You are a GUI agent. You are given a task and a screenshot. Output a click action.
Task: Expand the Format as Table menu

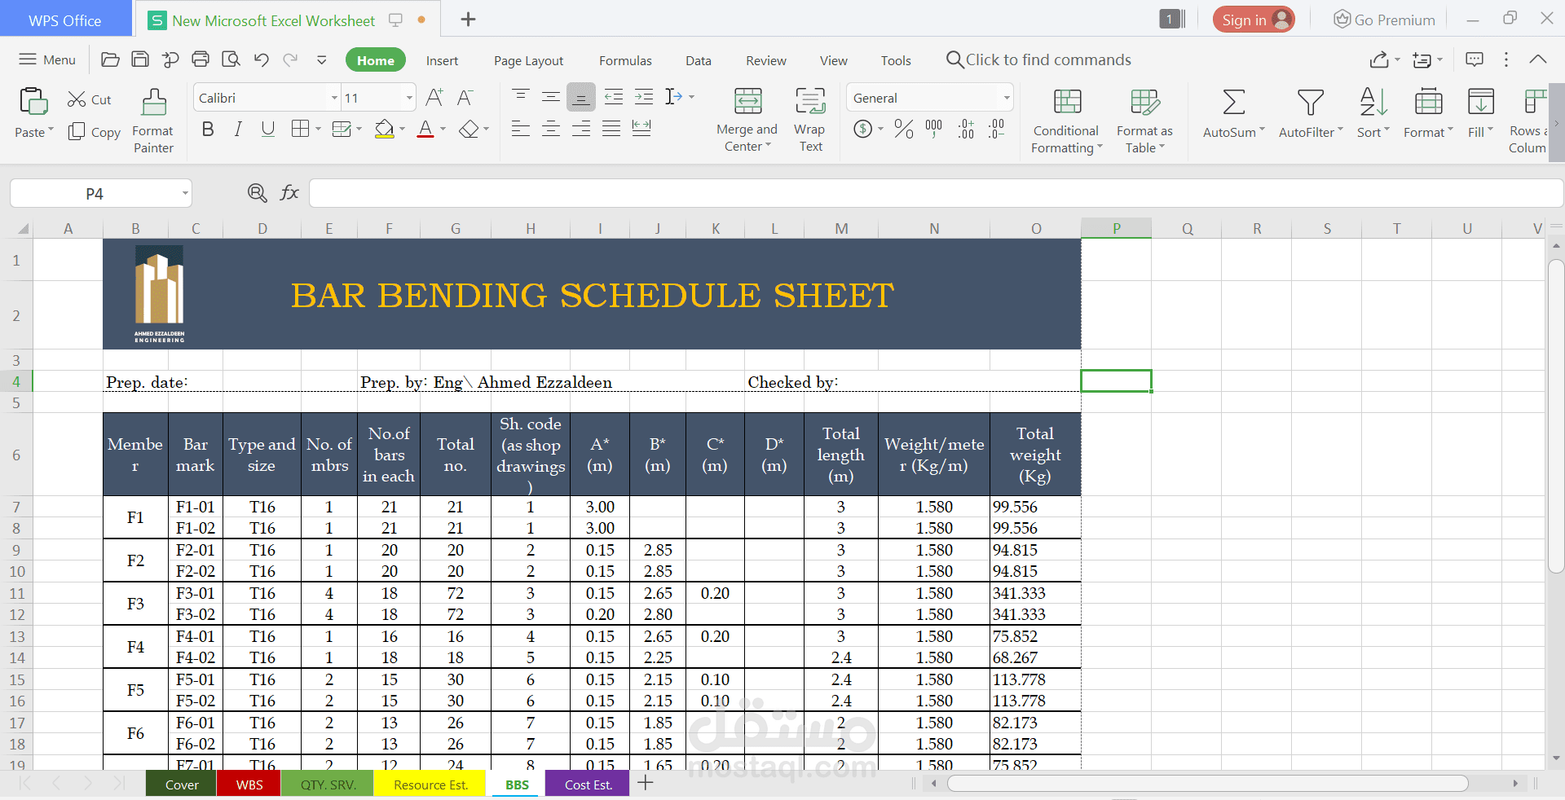click(x=1144, y=139)
